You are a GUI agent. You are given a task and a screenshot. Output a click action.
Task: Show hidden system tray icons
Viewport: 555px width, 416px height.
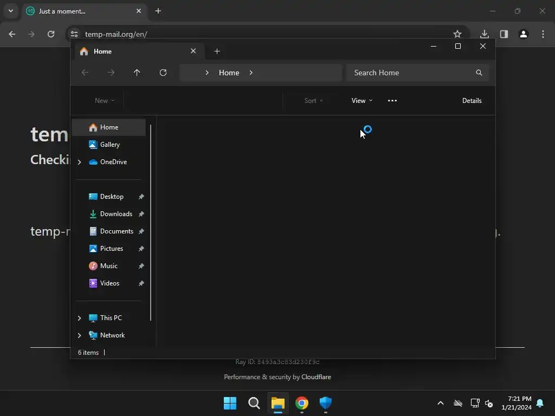[x=441, y=403]
